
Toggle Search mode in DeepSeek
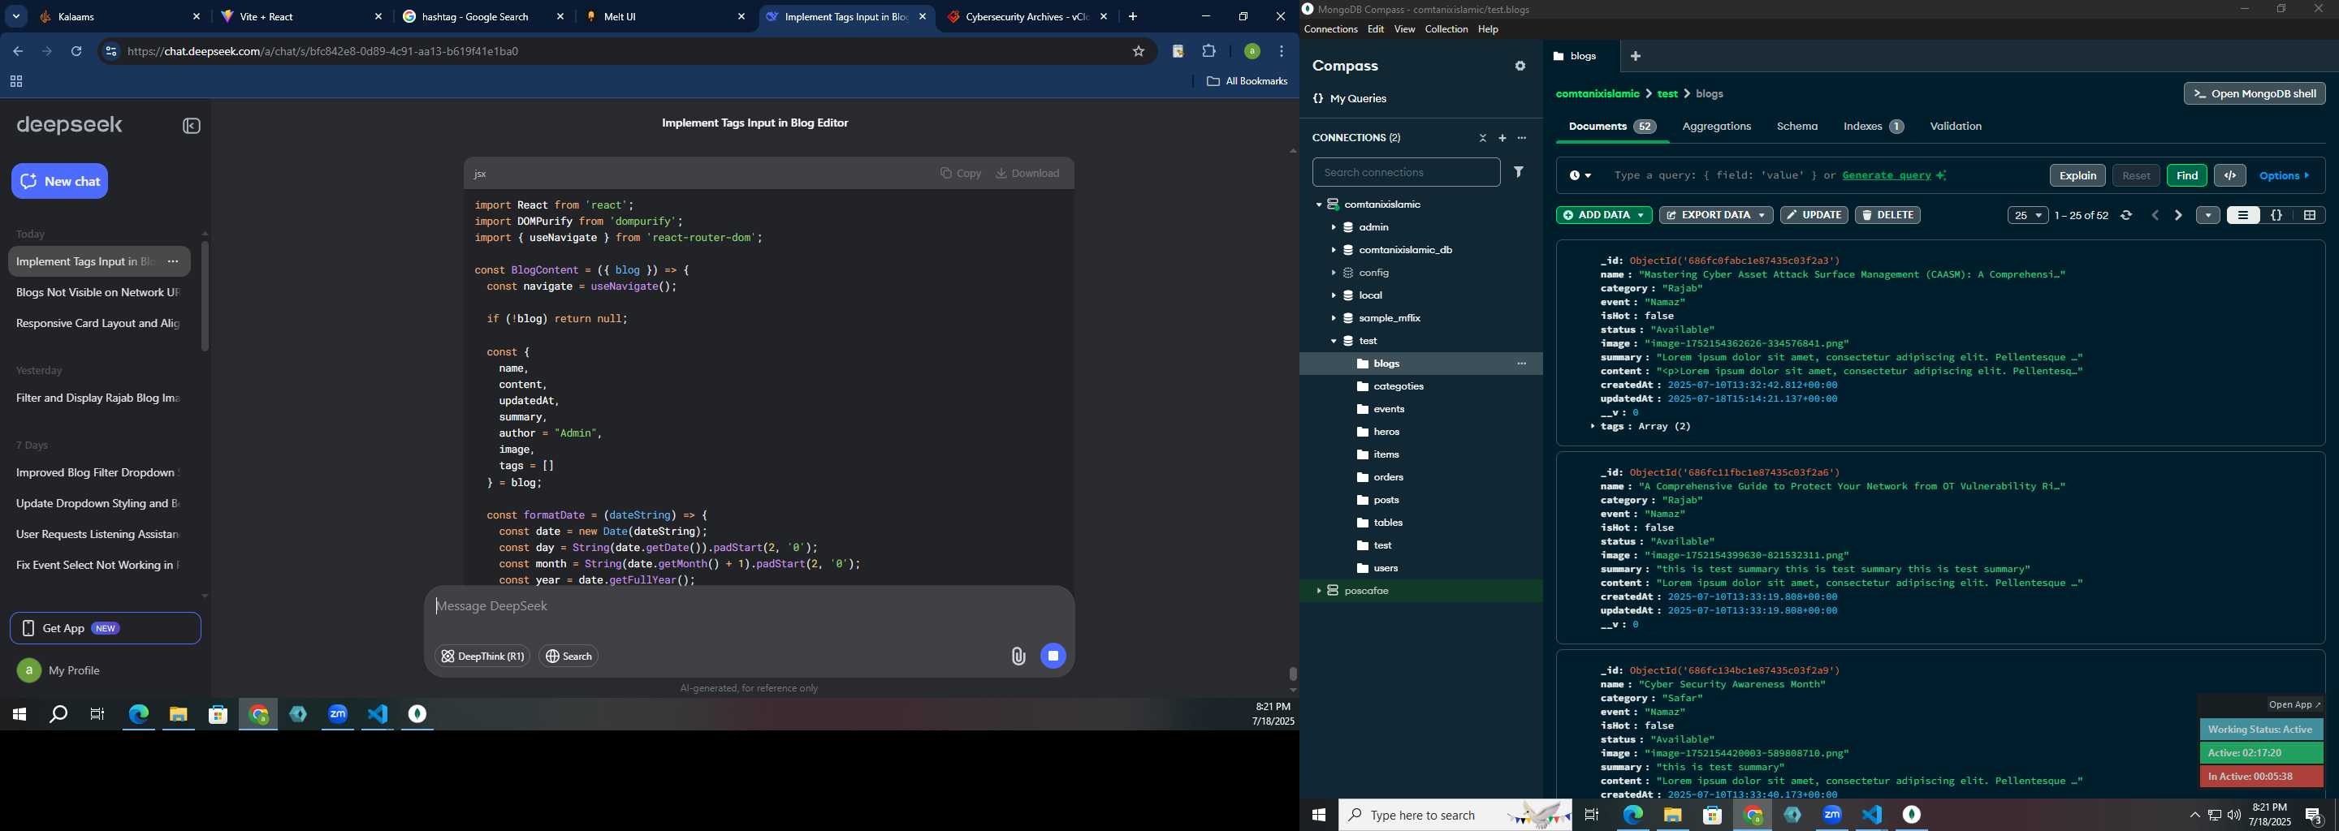click(x=569, y=656)
